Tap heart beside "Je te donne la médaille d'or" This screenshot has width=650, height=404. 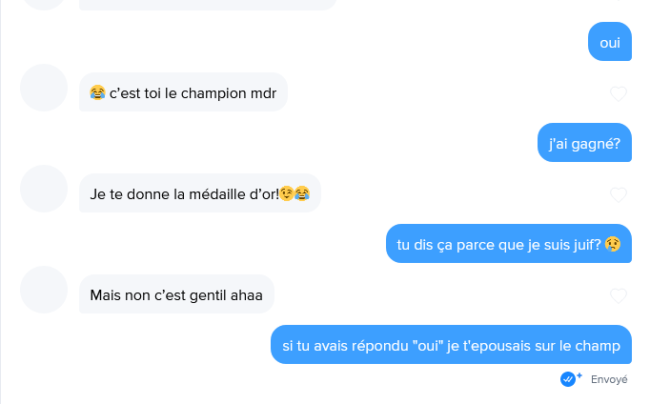coord(619,194)
